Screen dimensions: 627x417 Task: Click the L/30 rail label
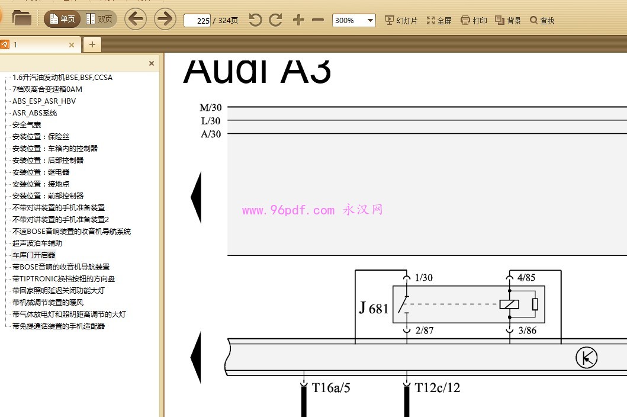[x=211, y=120]
